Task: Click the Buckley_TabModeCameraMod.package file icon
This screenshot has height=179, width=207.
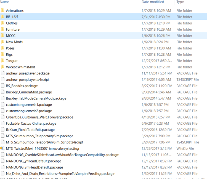Action: 2,98
